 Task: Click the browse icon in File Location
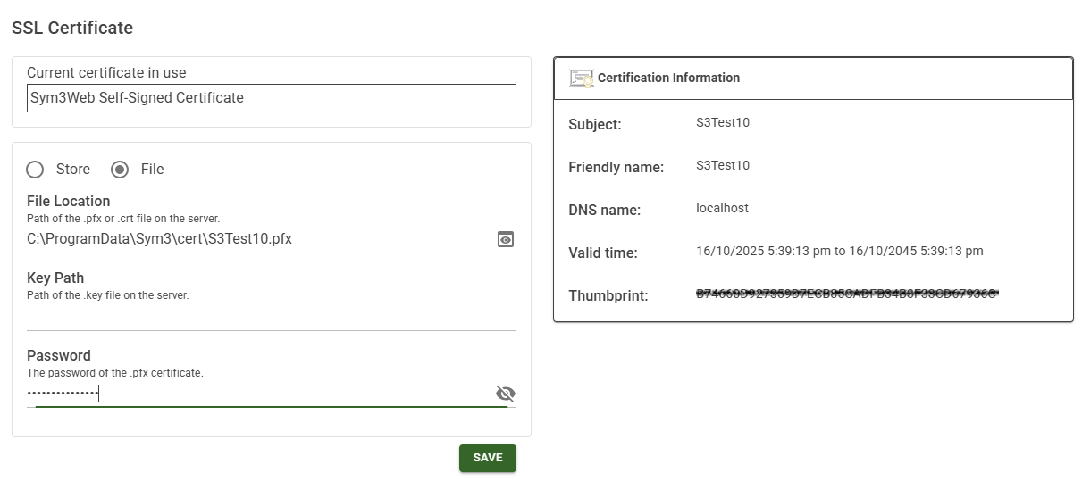(506, 239)
